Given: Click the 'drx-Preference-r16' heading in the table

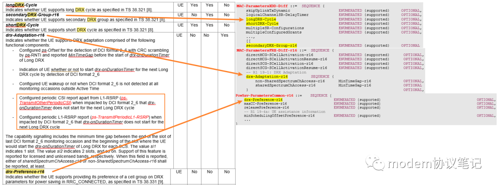Looking at the screenshot, I should [25, 171].
